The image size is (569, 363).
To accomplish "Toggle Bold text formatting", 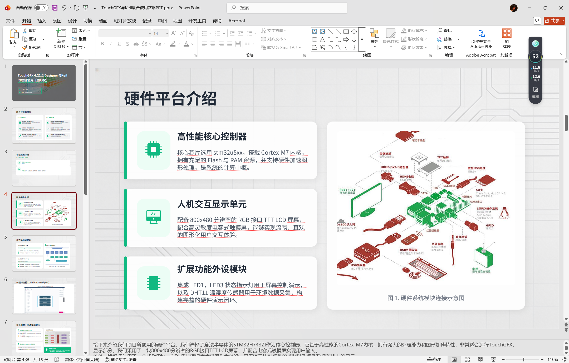I will [102, 44].
